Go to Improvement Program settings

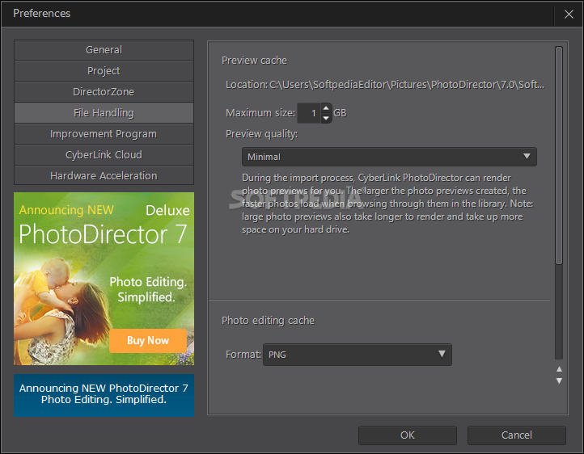pyautogui.click(x=104, y=134)
